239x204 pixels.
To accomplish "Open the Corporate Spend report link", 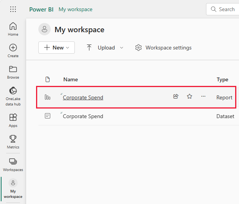I will click(83, 97).
